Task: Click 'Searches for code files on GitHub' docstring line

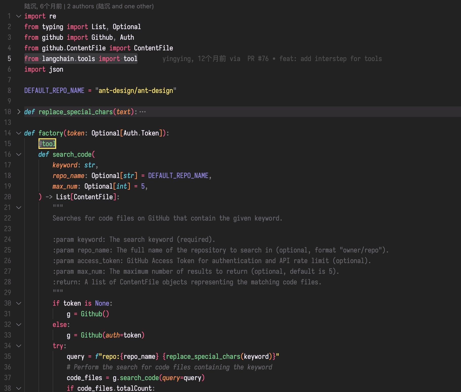Action: point(167,218)
